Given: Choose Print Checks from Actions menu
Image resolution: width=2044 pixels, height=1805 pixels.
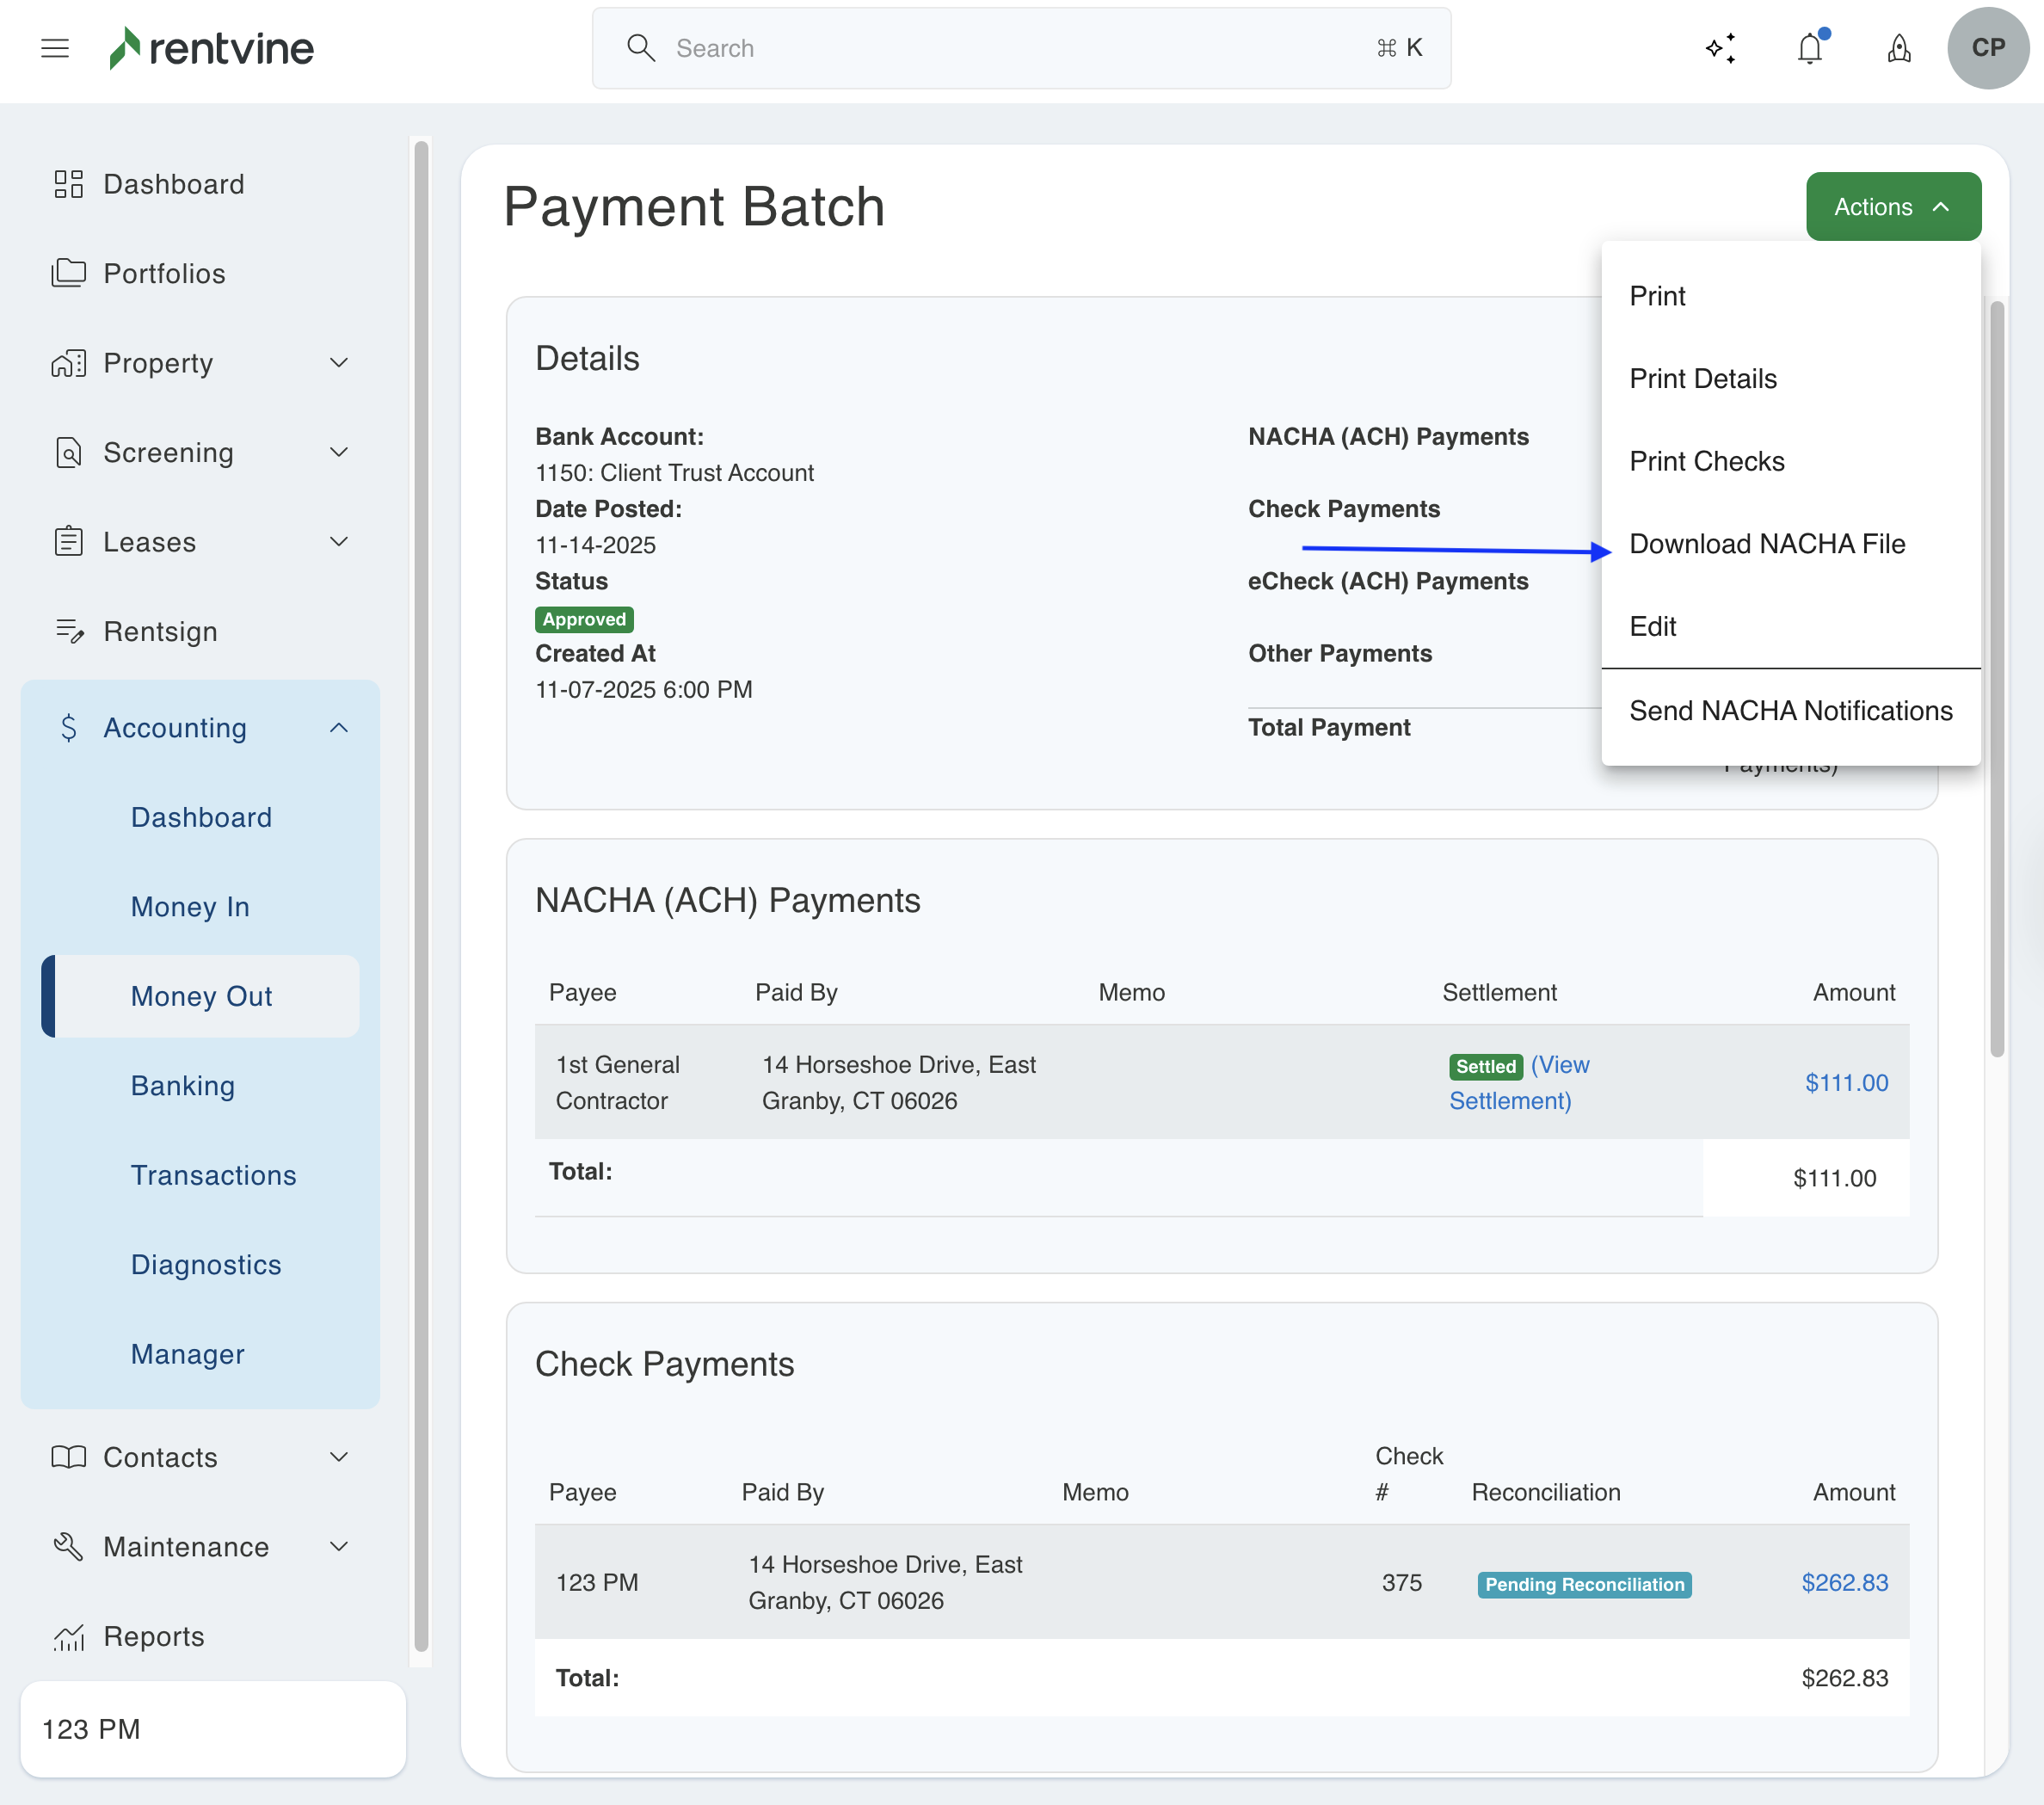Looking at the screenshot, I should [1706, 461].
